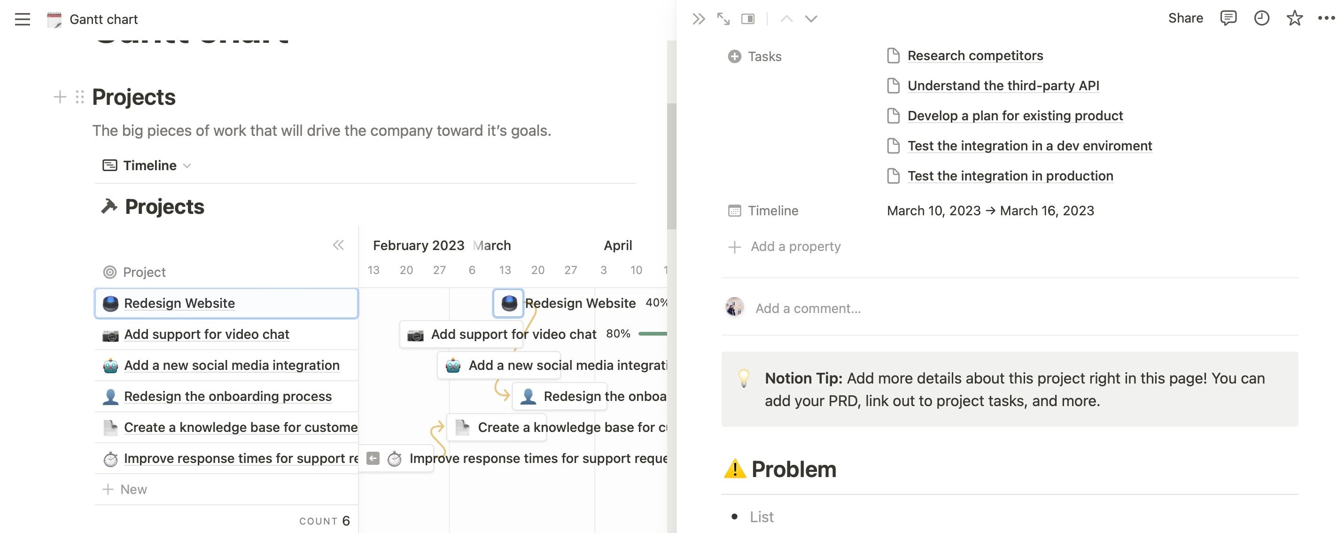Jump to Improve response times bar via arrow icon
Viewport: 1337px width, 533px height.
tap(373, 458)
